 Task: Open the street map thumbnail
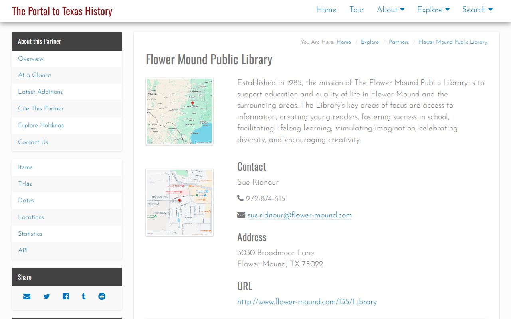coord(179,203)
